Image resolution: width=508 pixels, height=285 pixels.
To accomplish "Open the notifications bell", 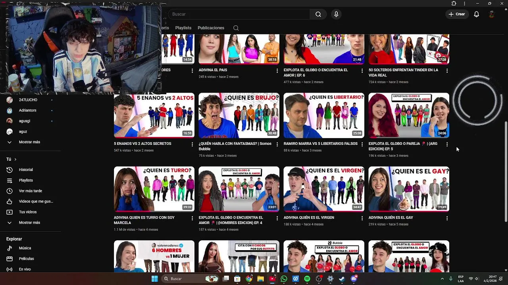I will [x=476, y=14].
